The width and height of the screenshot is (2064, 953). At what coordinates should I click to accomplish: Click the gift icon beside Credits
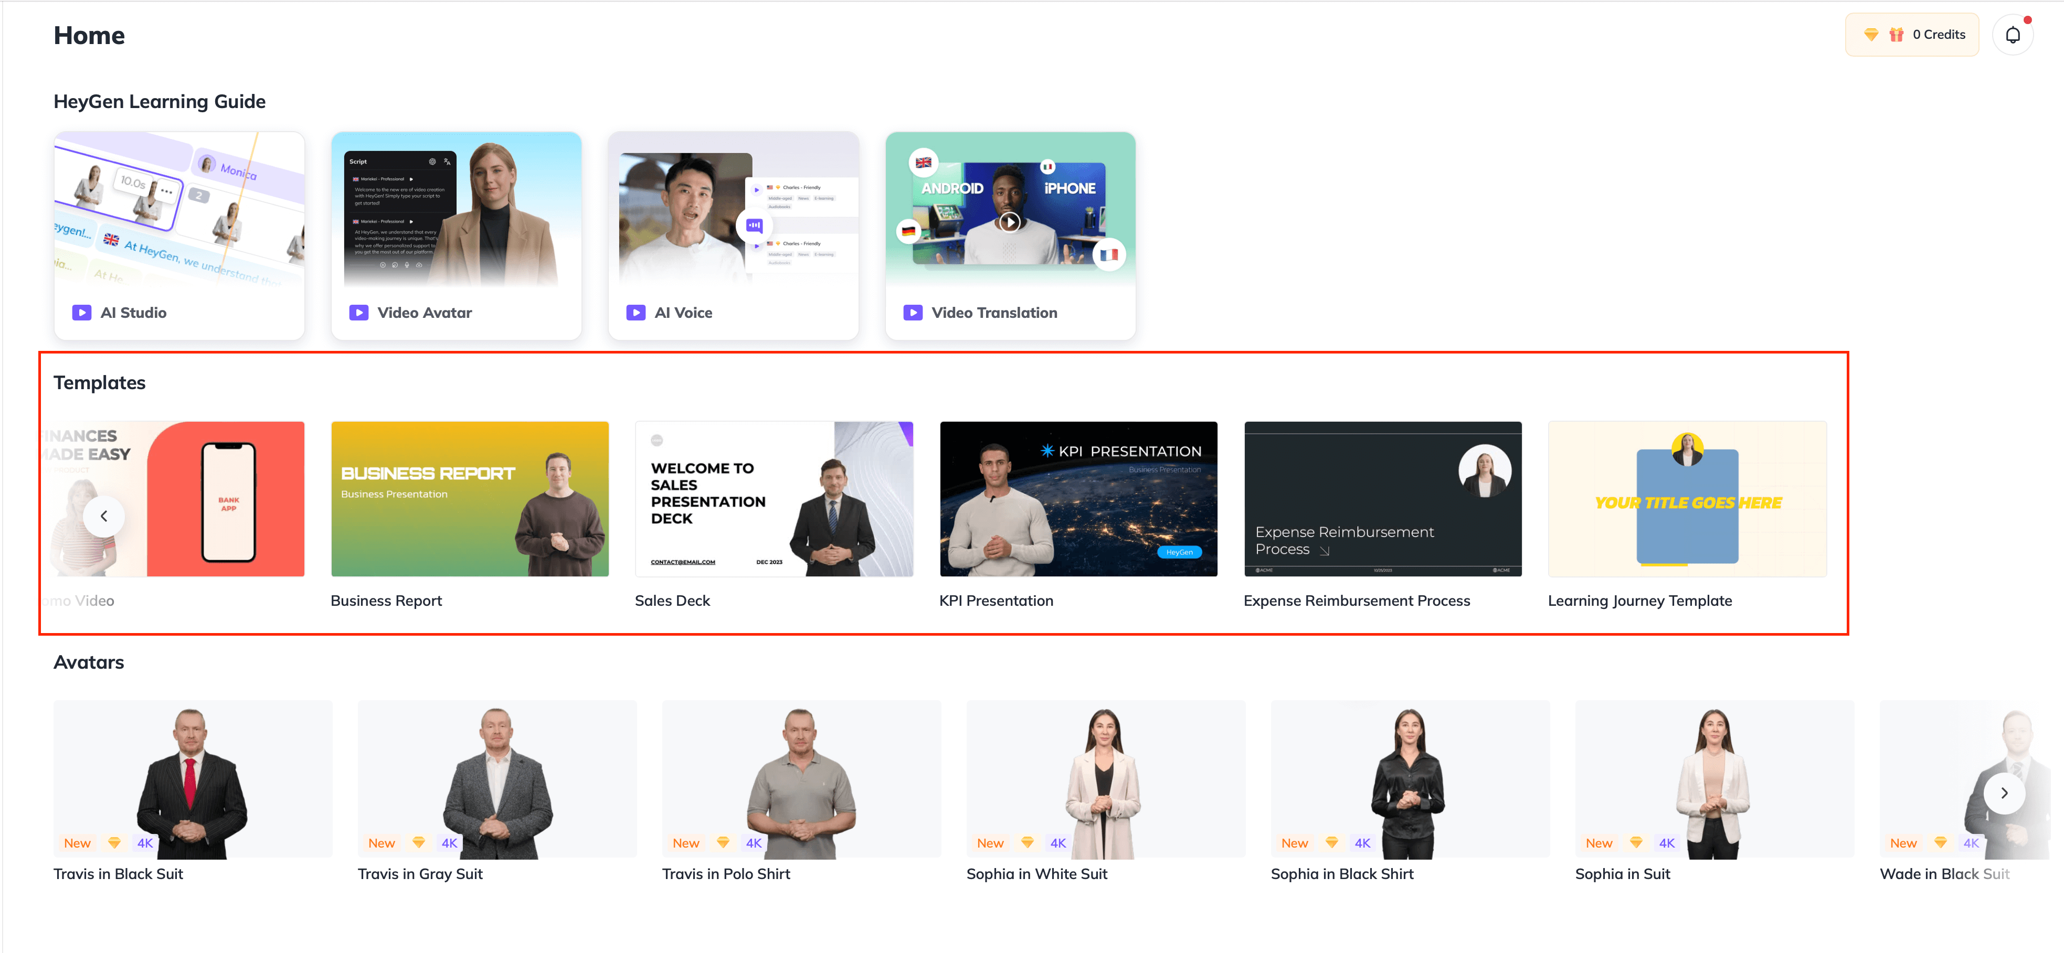1896,35
